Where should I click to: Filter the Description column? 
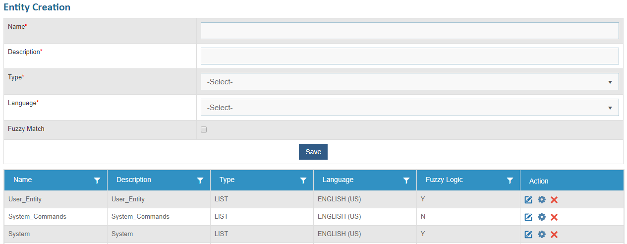pyautogui.click(x=200, y=181)
